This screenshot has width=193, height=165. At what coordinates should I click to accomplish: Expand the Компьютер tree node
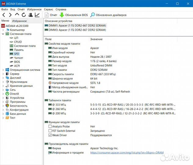pyautogui.click(x=3, y=30)
